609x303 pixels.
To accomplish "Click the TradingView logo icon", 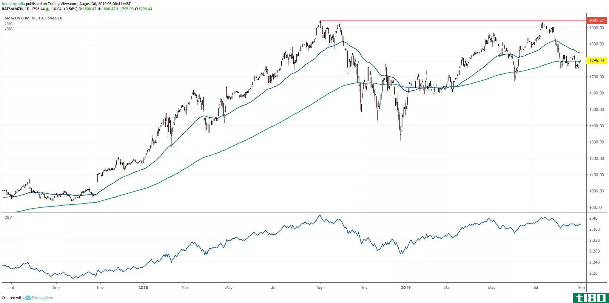I will [x=28, y=298].
